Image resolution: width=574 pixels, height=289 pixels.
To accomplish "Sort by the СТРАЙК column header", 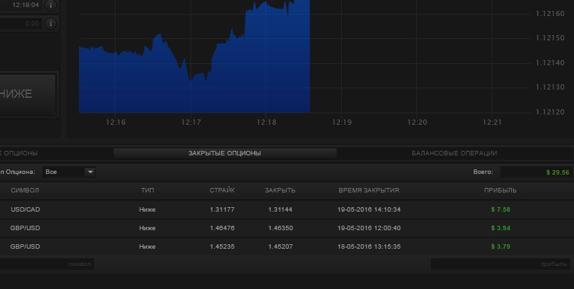I will (x=222, y=191).
